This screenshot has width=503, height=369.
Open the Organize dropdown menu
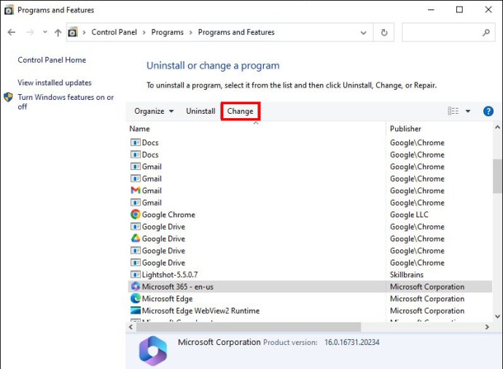pos(154,111)
